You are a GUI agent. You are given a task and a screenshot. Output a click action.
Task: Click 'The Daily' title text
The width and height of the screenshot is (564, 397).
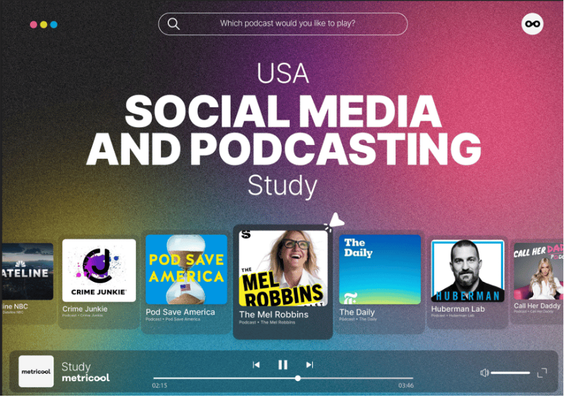pyautogui.click(x=357, y=313)
